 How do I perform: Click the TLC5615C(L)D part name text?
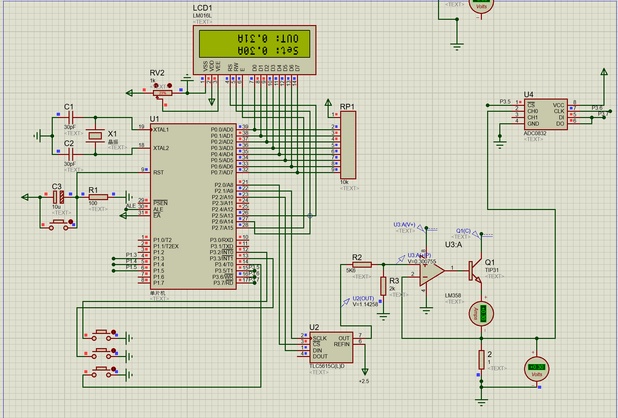point(327,366)
